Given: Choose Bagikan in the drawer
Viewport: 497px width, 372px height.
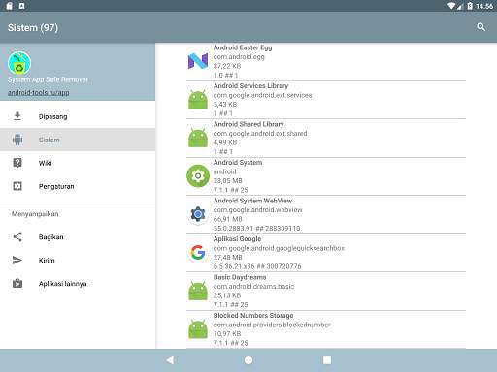Looking at the screenshot, I should click(x=78, y=237).
